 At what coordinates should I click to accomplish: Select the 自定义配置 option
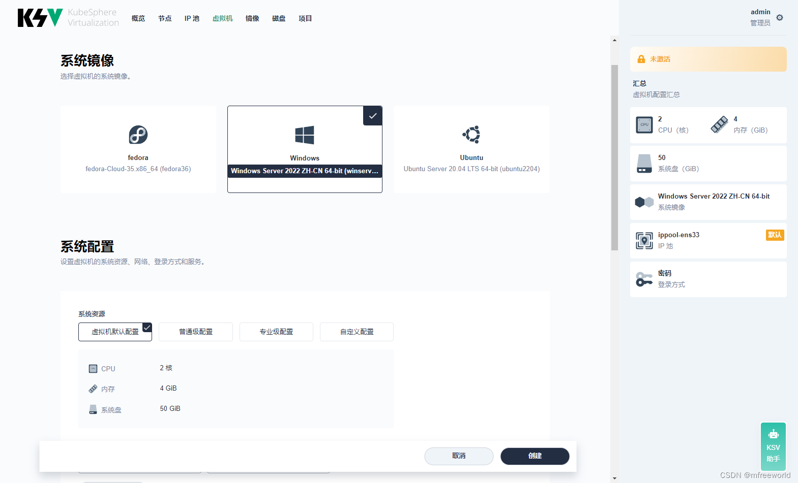[357, 332]
